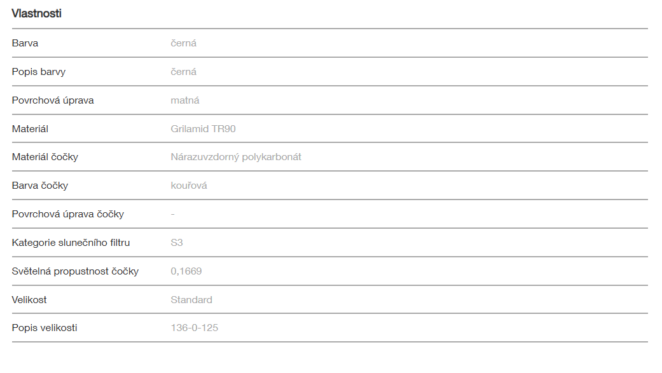Select Nárazuvzdorný polykarbonát text
Screen dimensions: 662x373
236,157
